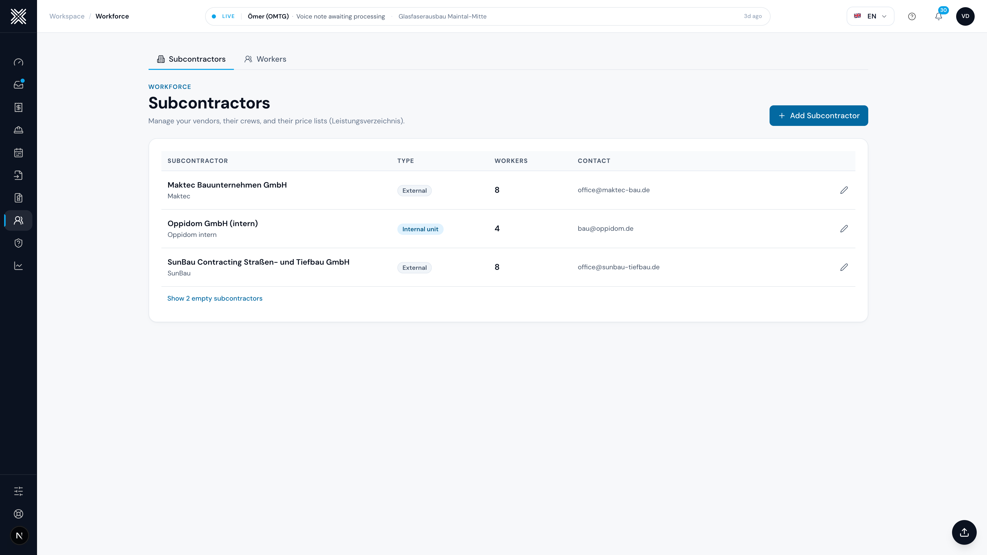987x555 pixels.
Task: Open the invoice dollar icon in sidebar
Action: (19, 107)
